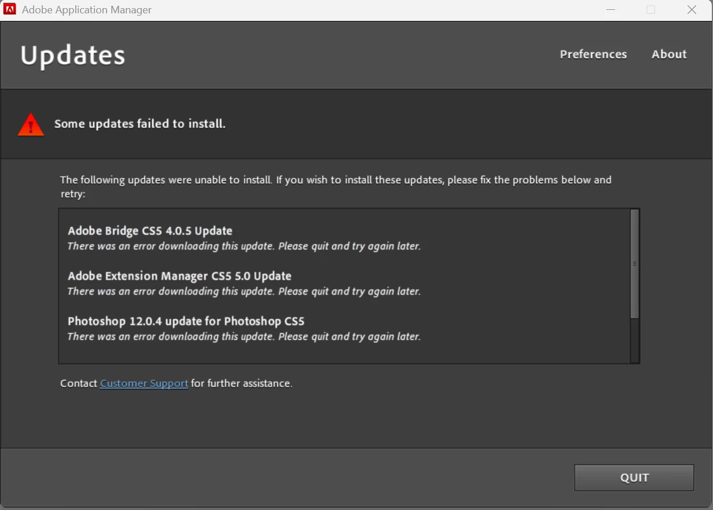Click the update list scrollbar thumb
This screenshot has width=713, height=510.
coord(635,264)
